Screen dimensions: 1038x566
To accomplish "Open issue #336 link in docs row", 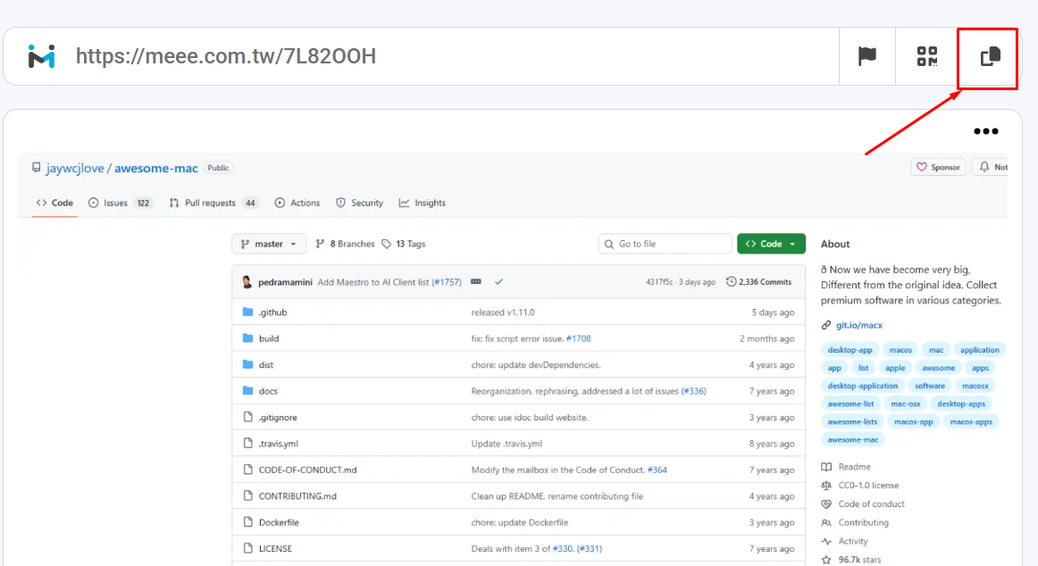I will (x=694, y=391).
